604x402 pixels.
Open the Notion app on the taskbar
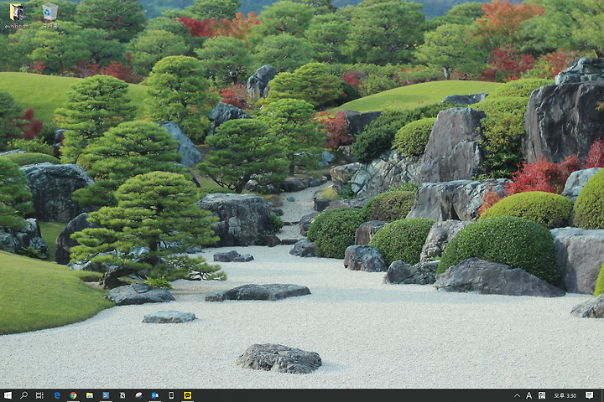pyautogui.click(x=122, y=395)
